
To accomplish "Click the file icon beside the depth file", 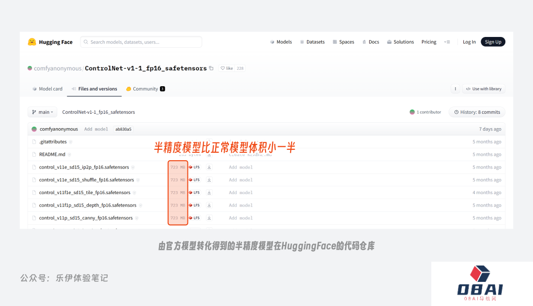I will [34, 205].
